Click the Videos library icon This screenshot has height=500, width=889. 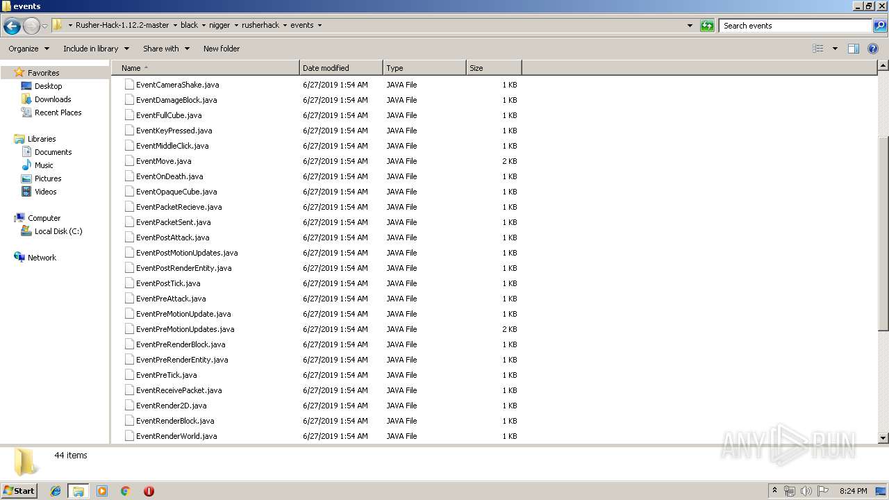pos(26,192)
